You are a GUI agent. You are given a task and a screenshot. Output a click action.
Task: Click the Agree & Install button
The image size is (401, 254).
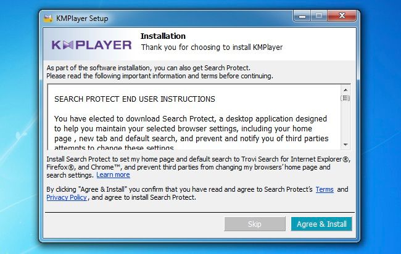pos(321,224)
